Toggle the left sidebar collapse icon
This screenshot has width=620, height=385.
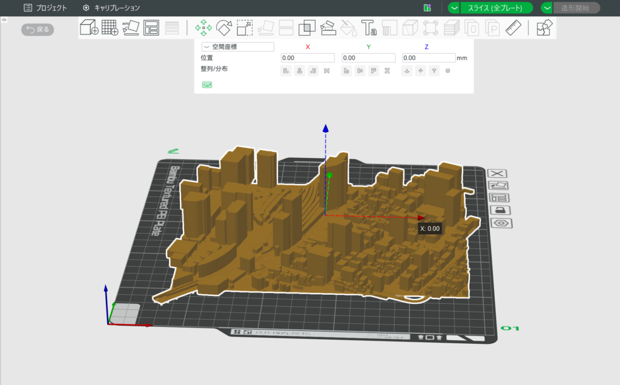(4, 20)
